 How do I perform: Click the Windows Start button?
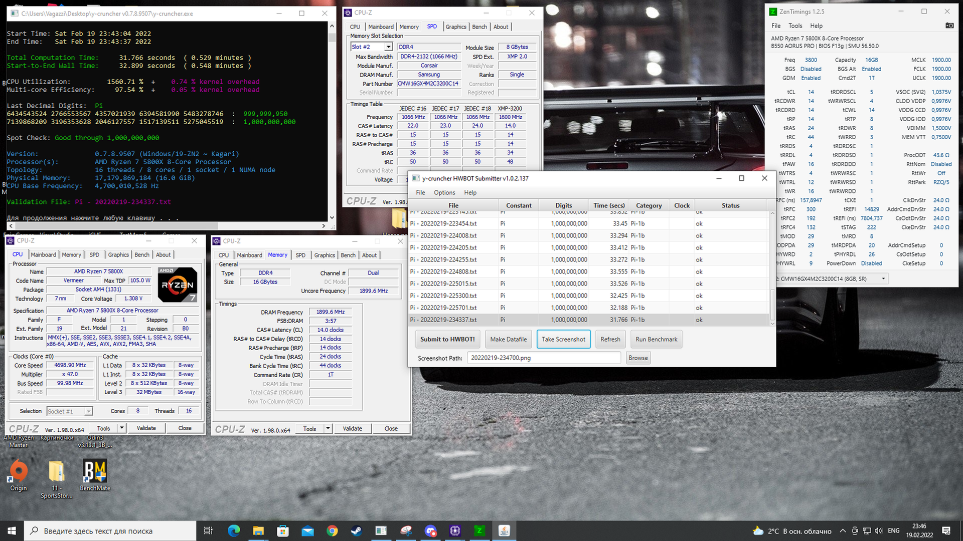click(x=12, y=530)
